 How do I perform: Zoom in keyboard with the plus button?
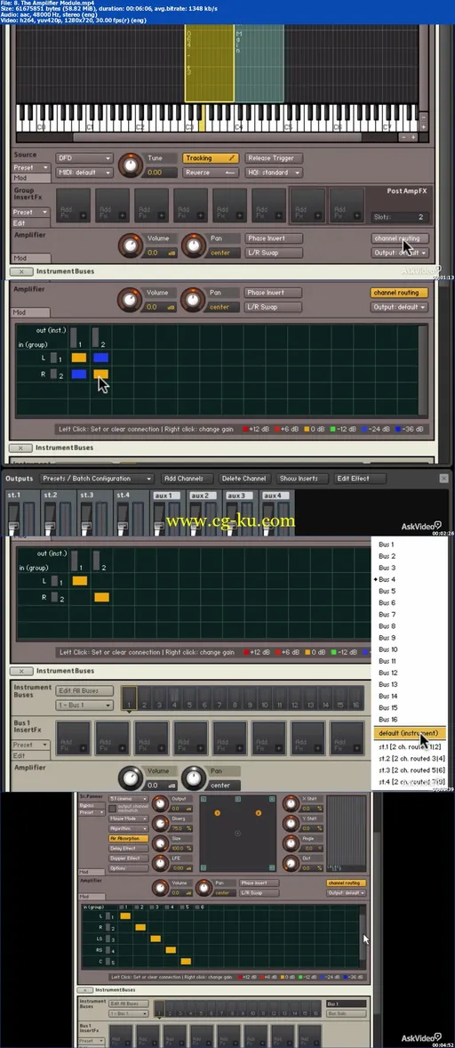(413, 137)
